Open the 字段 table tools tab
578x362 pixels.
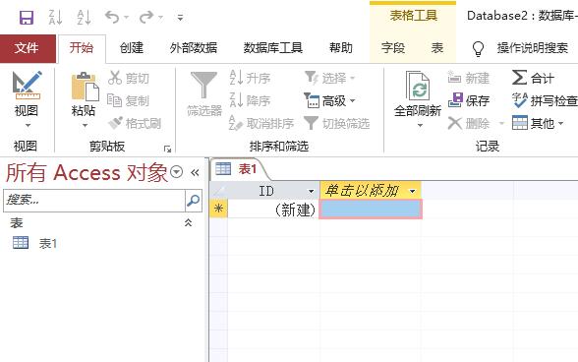coord(393,48)
